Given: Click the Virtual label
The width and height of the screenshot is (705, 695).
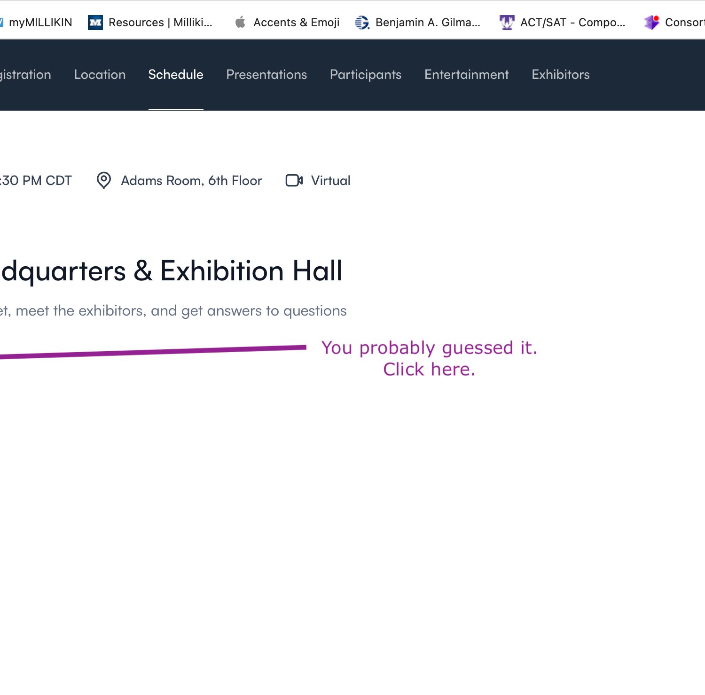Looking at the screenshot, I should [330, 181].
